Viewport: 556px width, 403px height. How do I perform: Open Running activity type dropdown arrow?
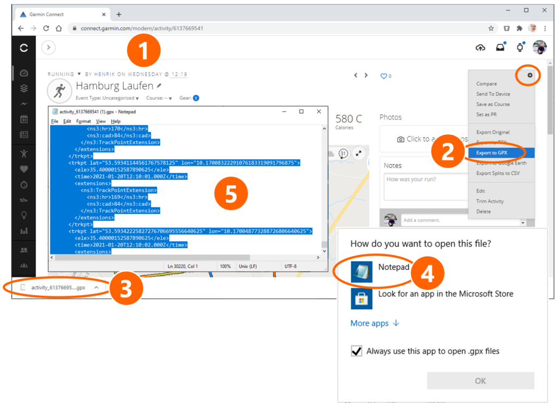click(x=79, y=74)
